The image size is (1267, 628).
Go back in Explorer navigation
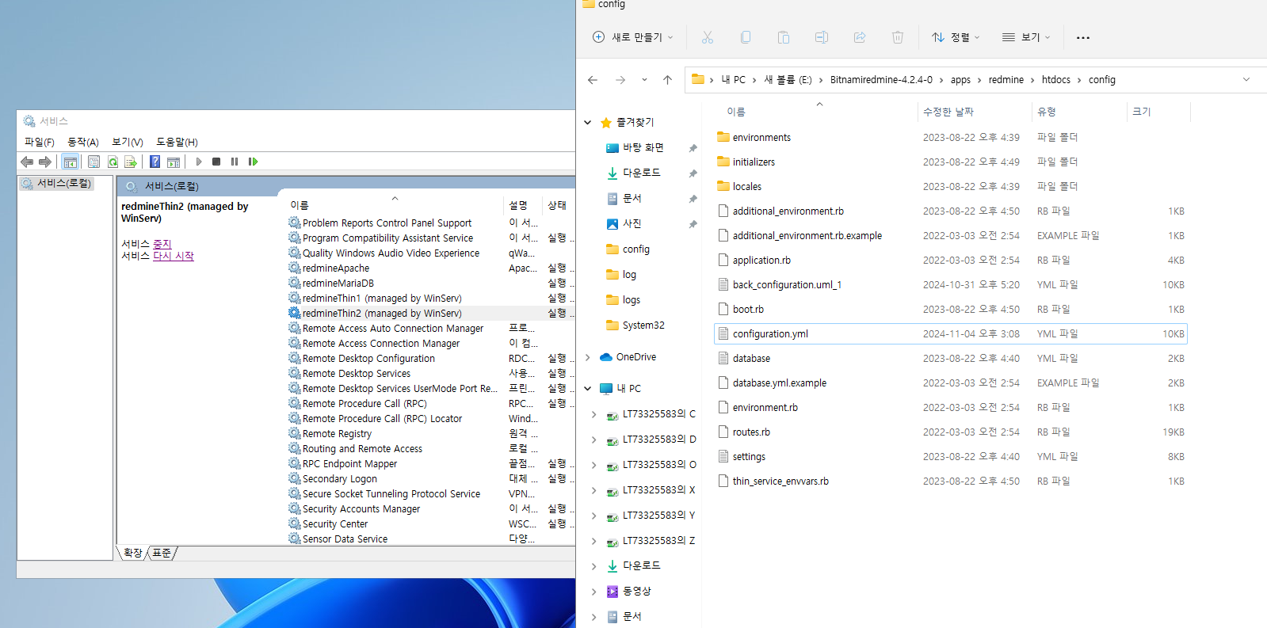(593, 80)
